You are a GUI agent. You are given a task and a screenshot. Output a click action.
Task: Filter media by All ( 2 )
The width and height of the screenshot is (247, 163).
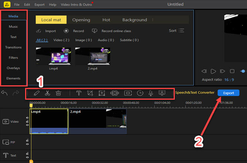point(42,40)
